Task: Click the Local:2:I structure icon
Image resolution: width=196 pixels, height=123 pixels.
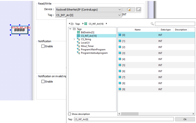Action: click(78, 43)
